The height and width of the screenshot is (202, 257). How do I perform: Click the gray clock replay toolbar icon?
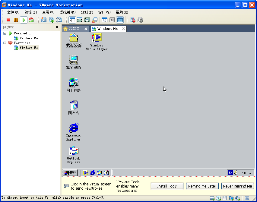coord(140,20)
